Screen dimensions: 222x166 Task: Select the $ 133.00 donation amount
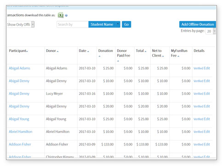point(108,144)
